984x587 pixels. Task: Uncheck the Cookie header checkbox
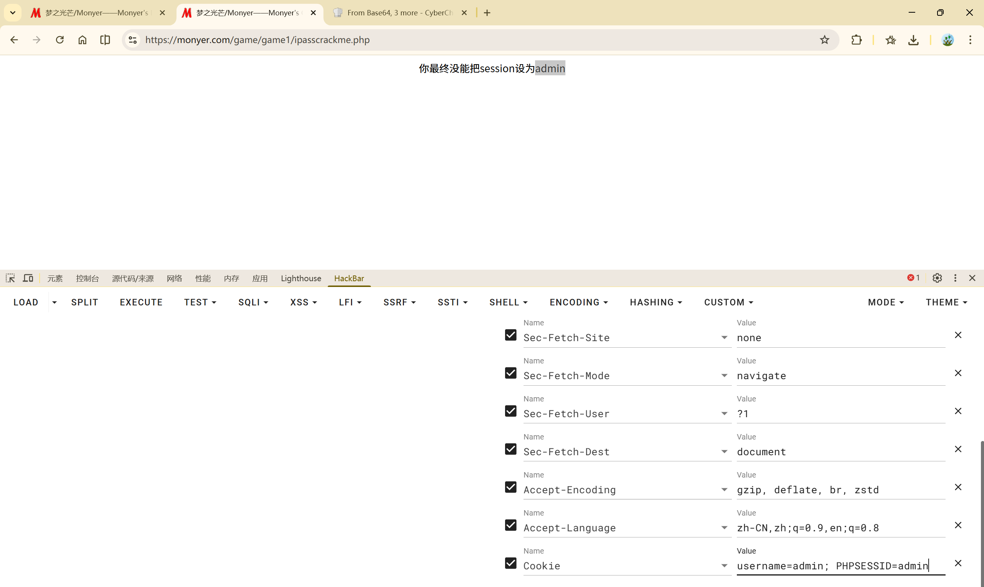[510, 563]
